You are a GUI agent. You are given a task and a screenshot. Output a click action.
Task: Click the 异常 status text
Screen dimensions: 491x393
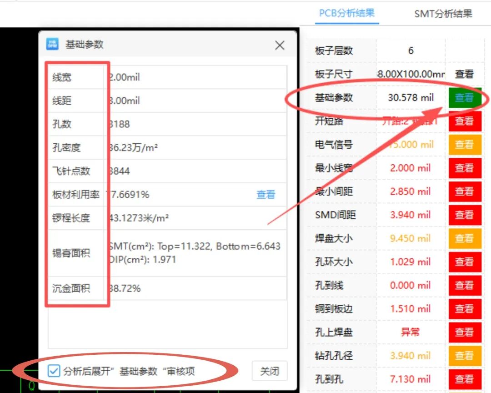[x=410, y=332]
